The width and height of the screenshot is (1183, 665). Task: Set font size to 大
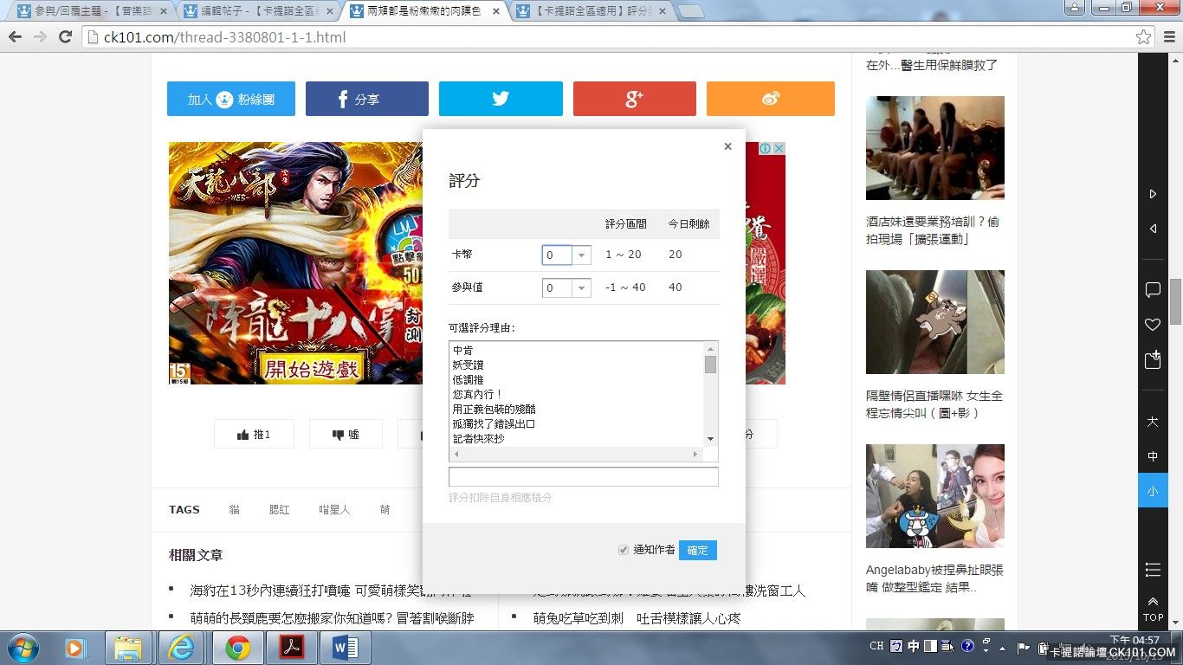1153,422
